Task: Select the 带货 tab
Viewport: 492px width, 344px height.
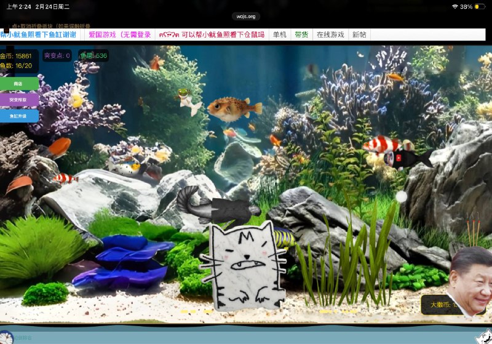Action: pos(301,35)
